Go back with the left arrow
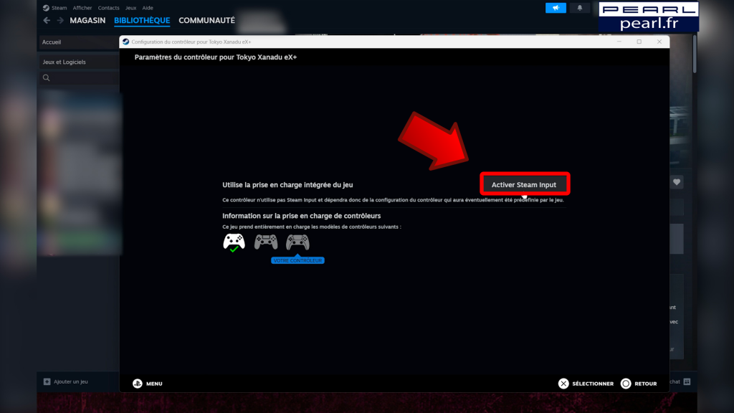The image size is (734, 413). (x=47, y=21)
